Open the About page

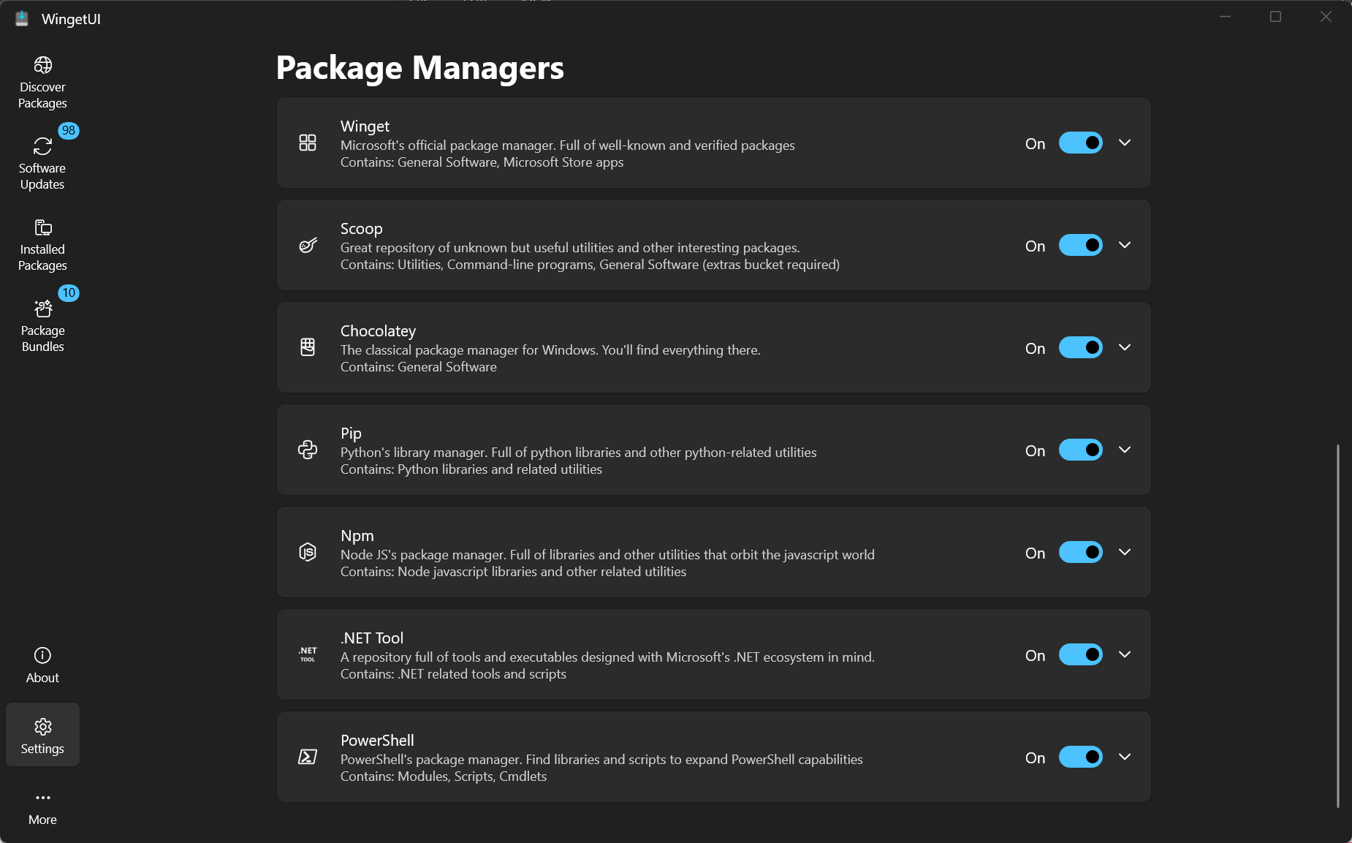coord(42,665)
